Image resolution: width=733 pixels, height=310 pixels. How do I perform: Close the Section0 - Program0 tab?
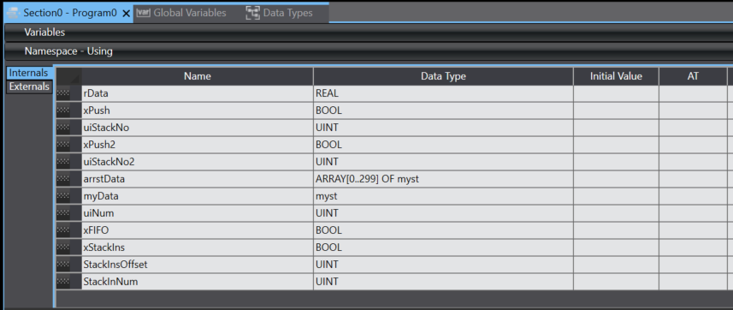(127, 14)
